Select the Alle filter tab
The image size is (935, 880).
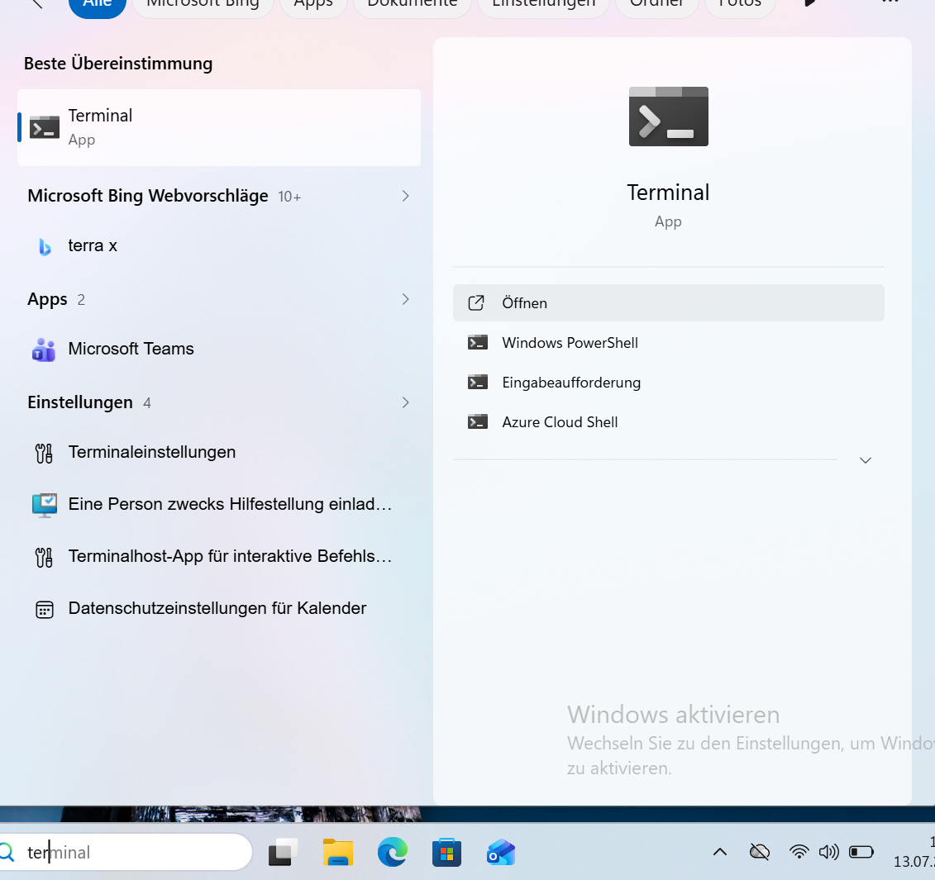pyautogui.click(x=98, y=6)
